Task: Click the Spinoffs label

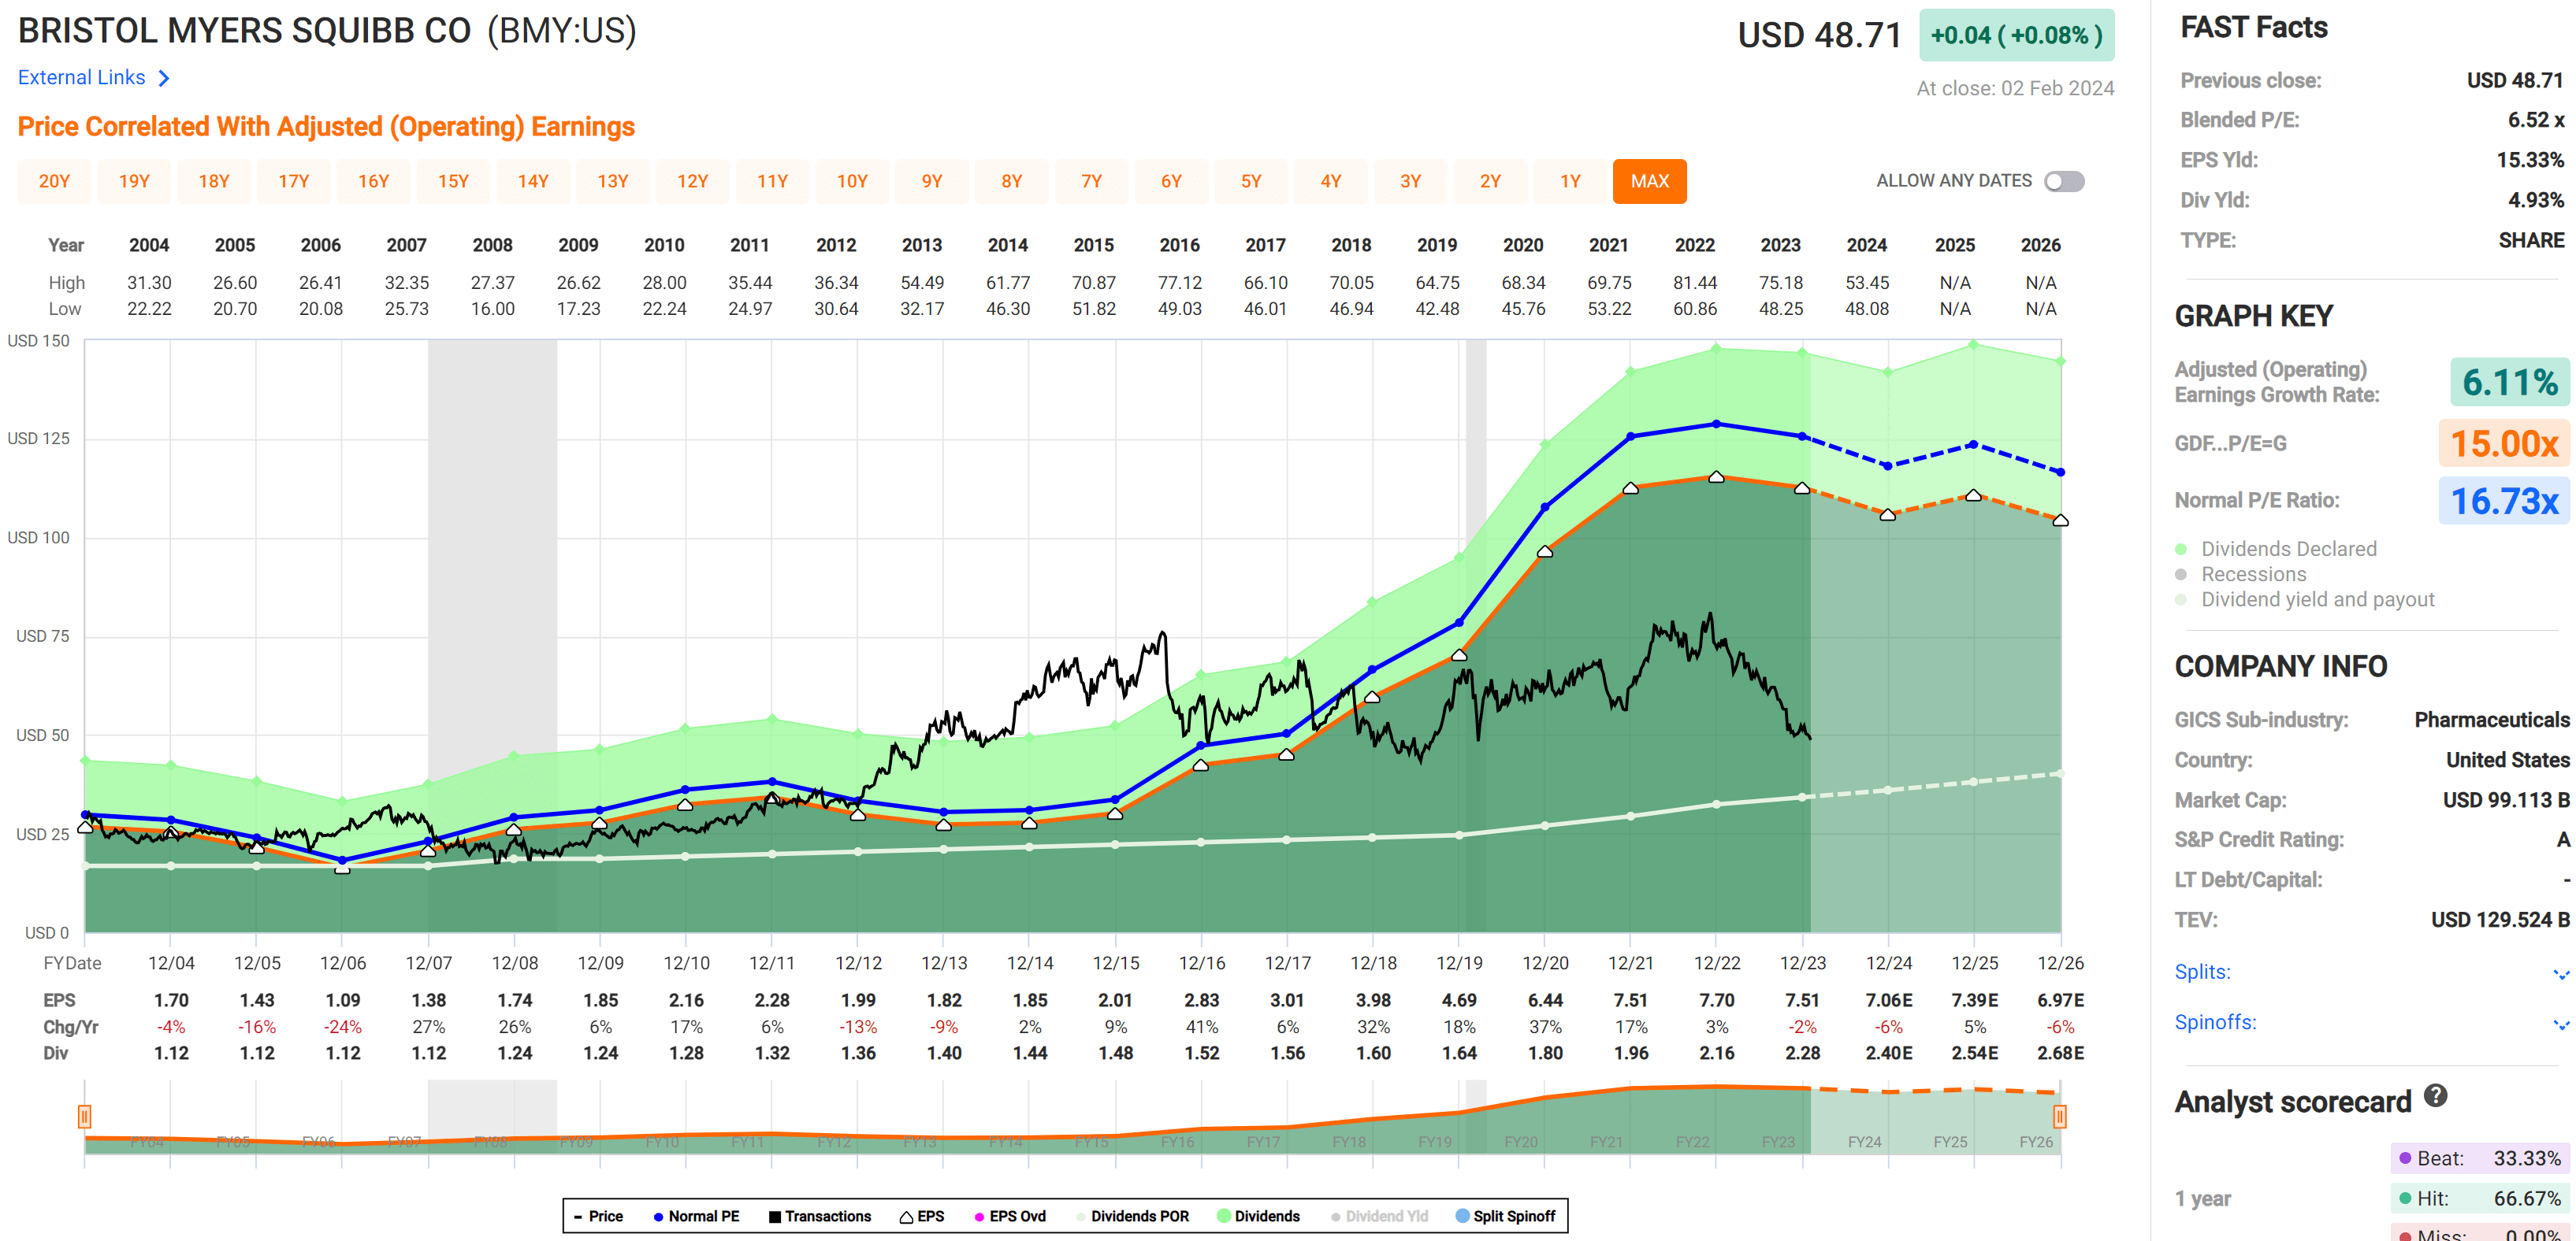Action: [x=2215, y=1022]
